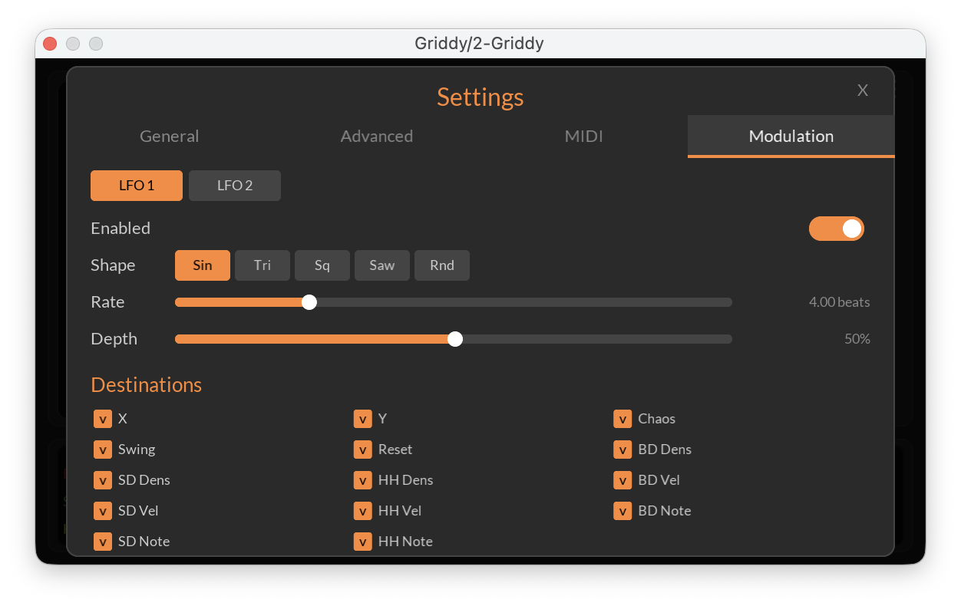Open the Advanced settings tab

coord(376,136)
